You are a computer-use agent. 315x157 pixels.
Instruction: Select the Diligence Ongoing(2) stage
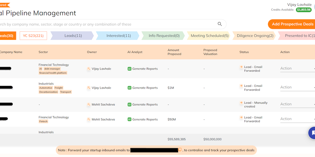[x=255, y=36]
